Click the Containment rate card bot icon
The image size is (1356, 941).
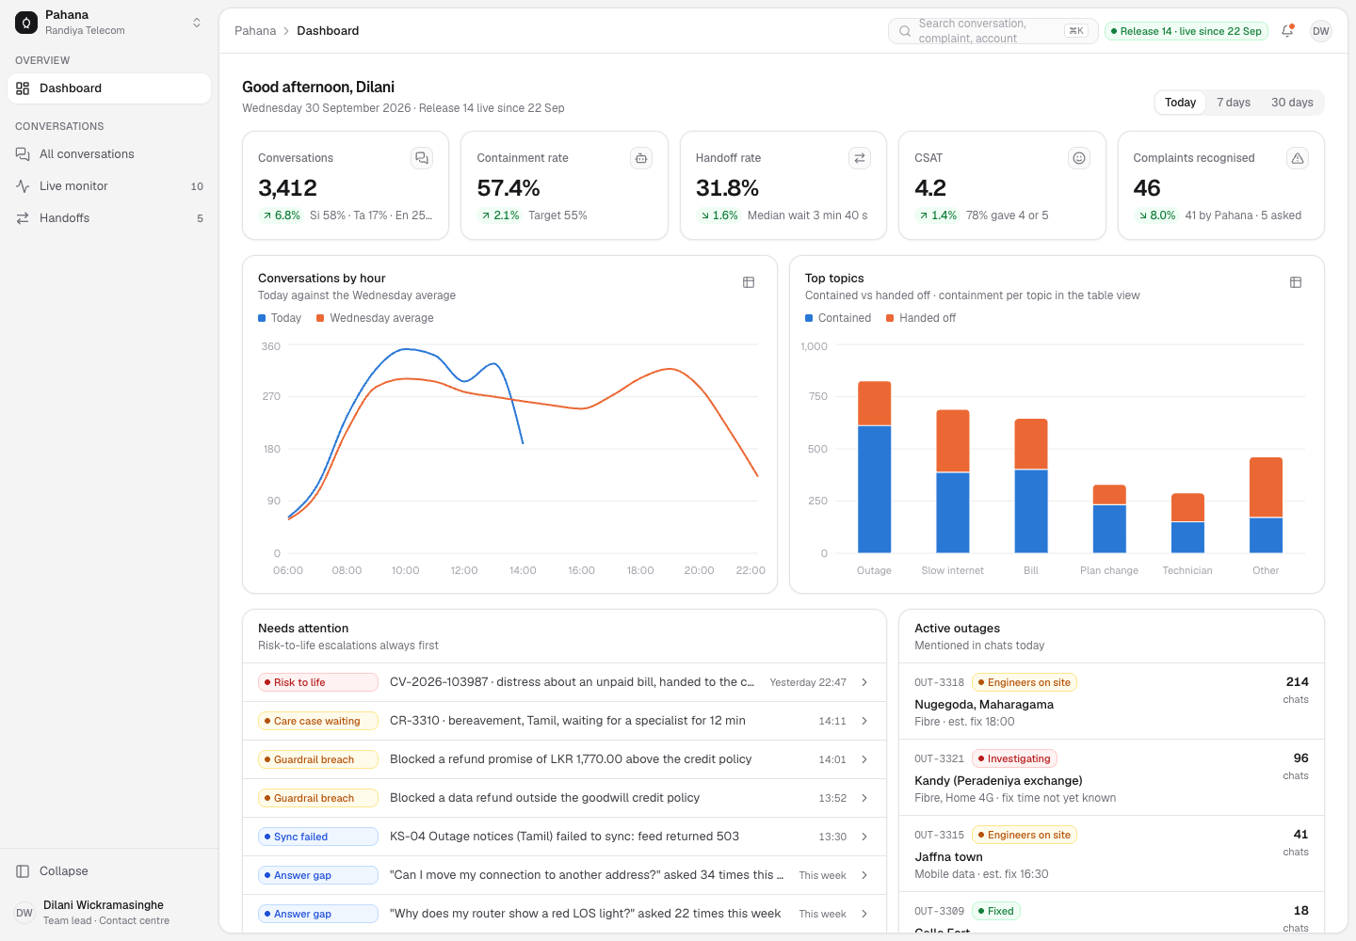point(641,158)
